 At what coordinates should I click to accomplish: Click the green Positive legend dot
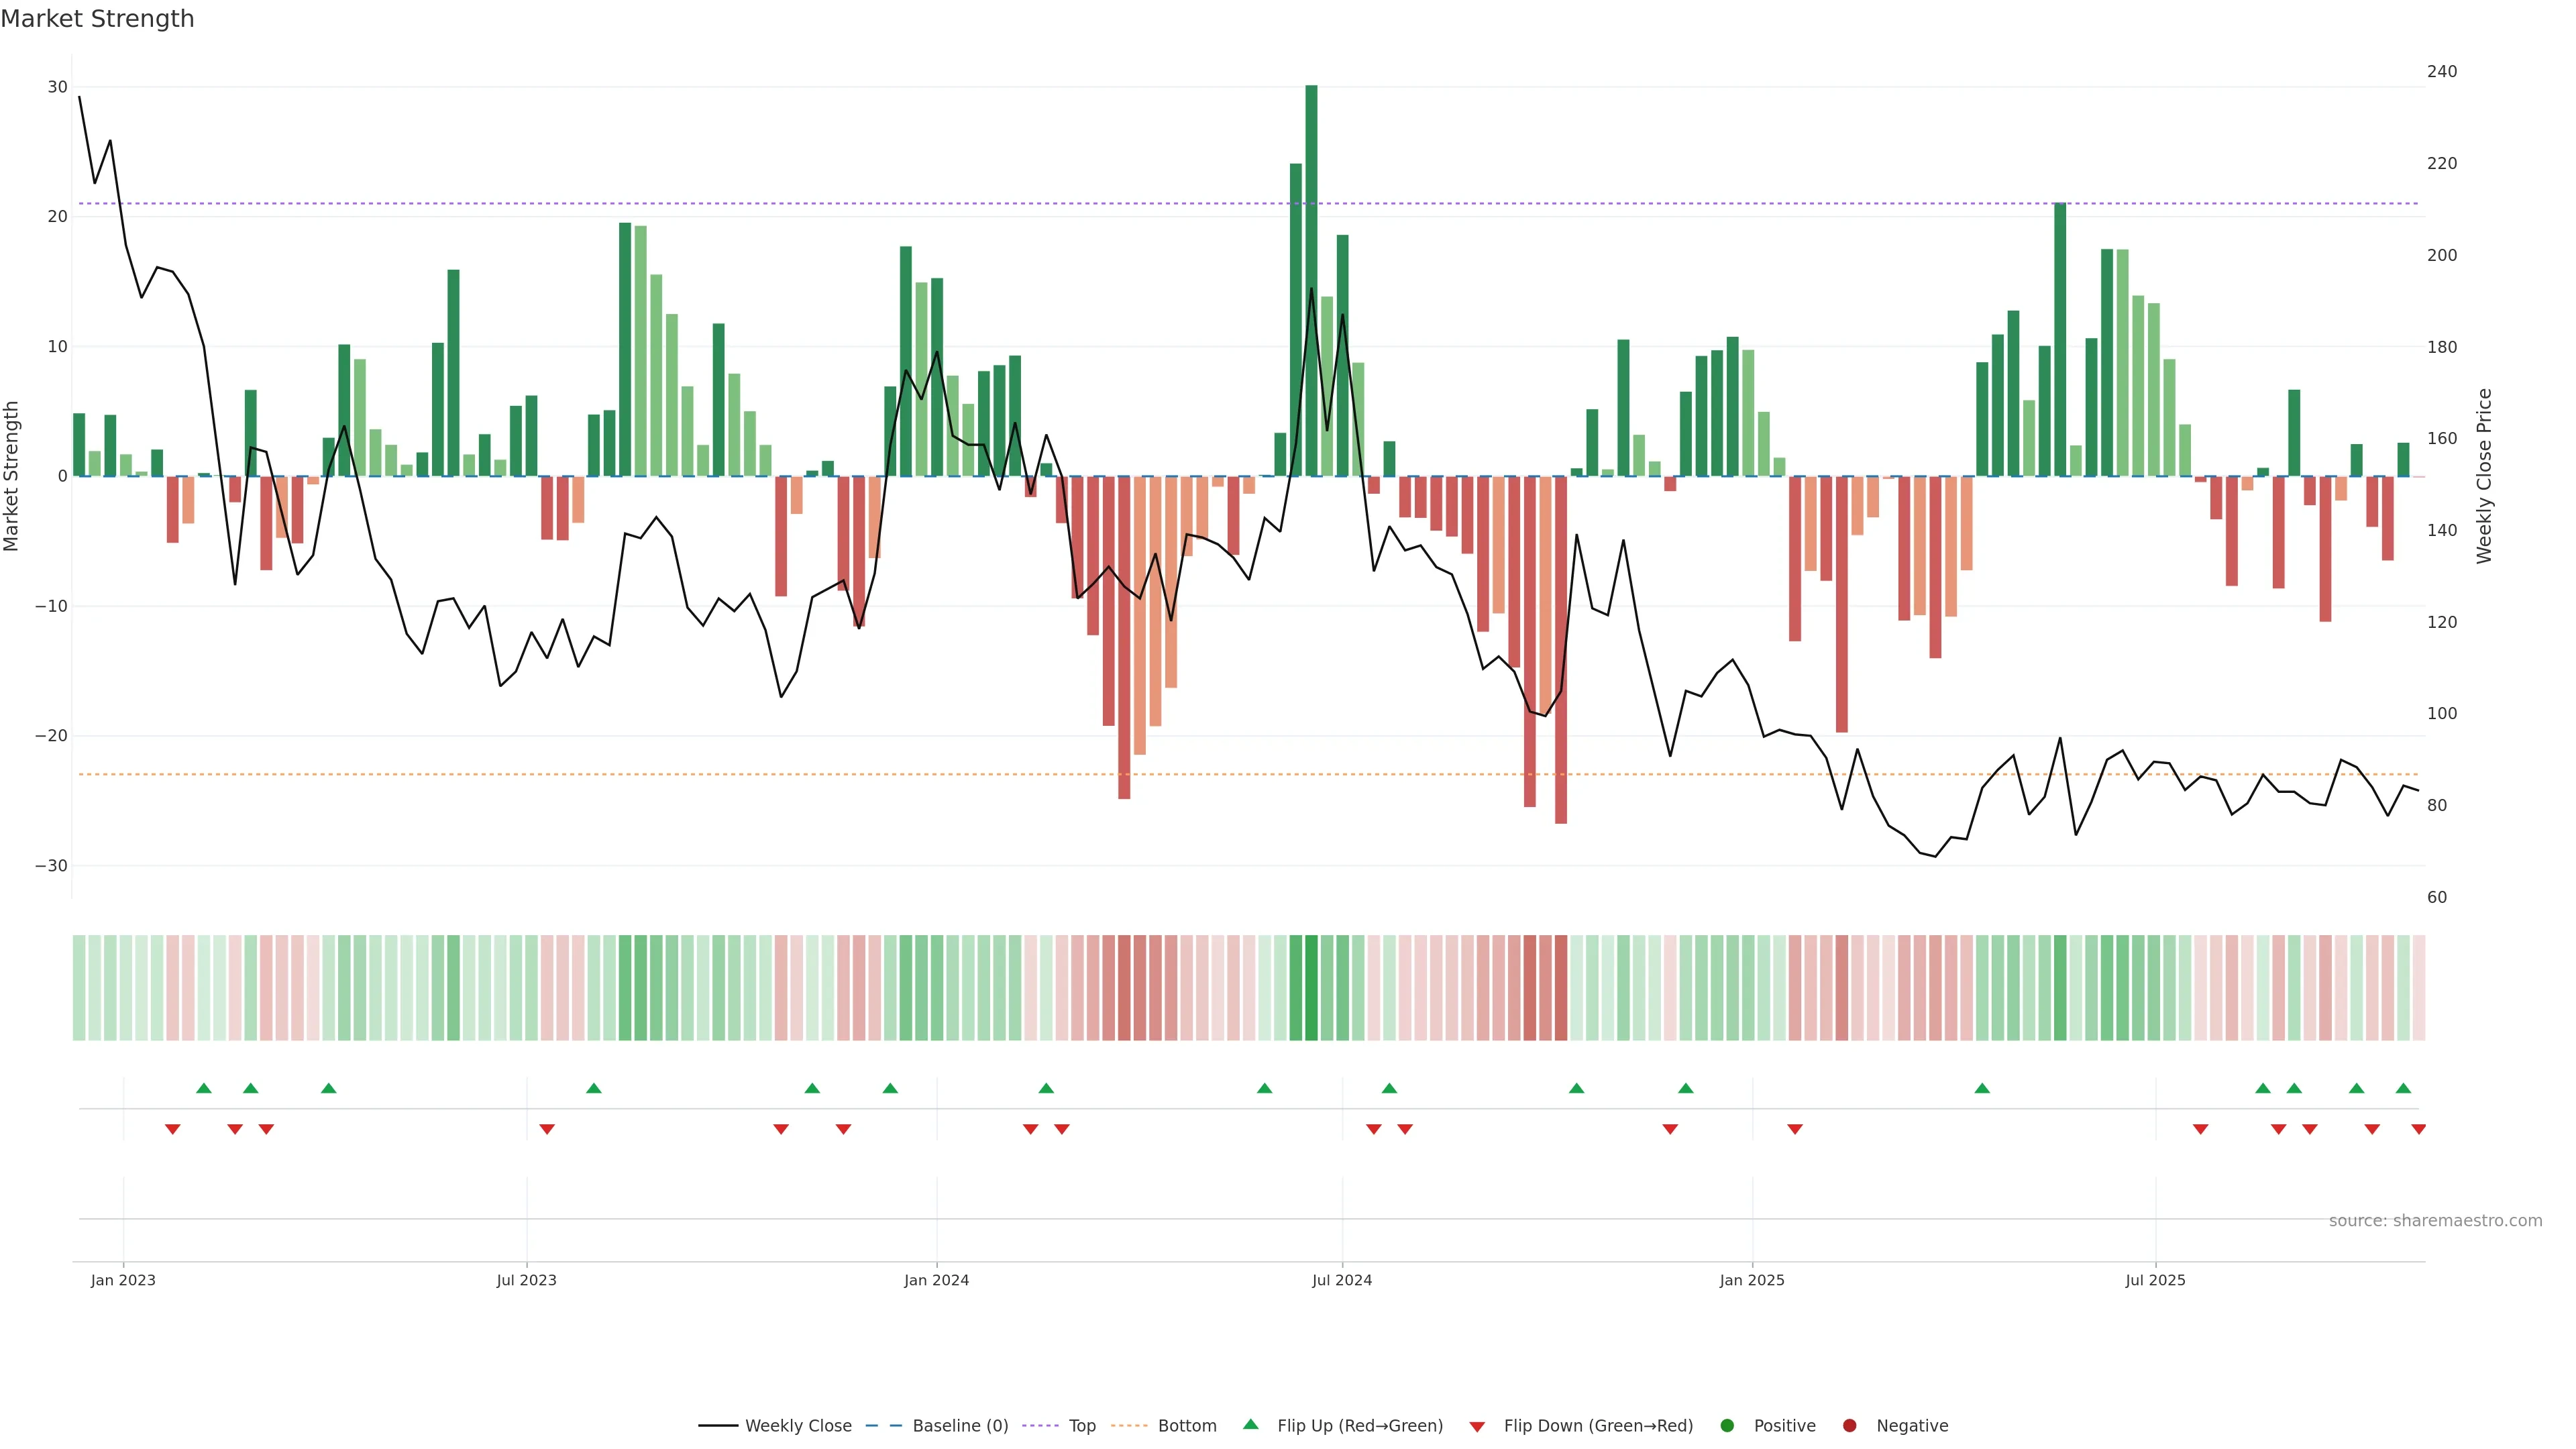(1727, 1426)
